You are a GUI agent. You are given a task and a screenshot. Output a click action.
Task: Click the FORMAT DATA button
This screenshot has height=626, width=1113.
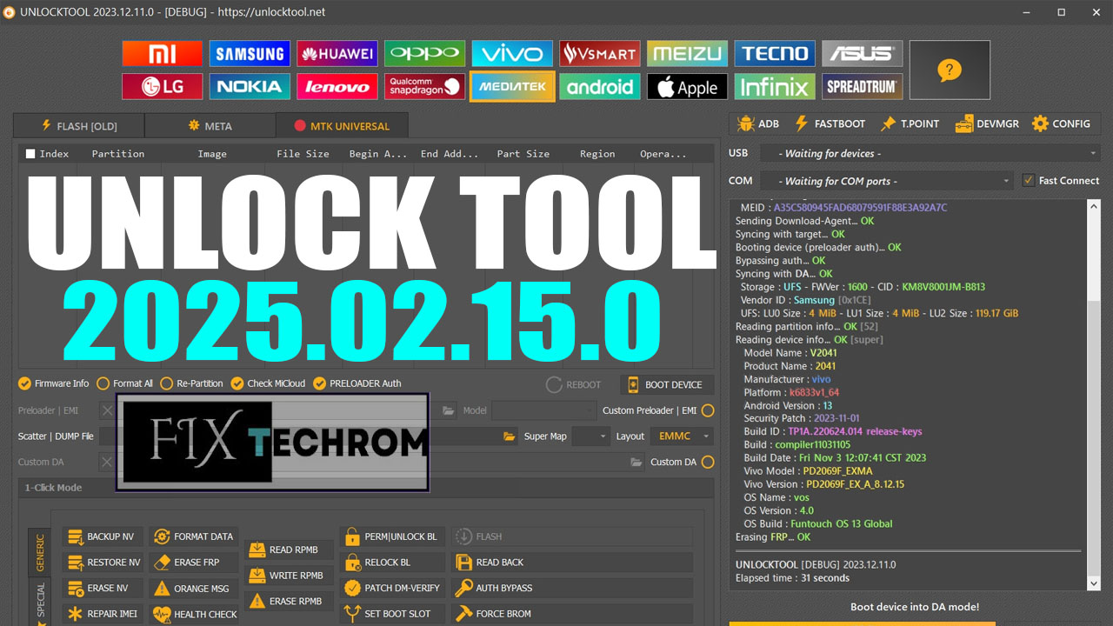[195, 536]
